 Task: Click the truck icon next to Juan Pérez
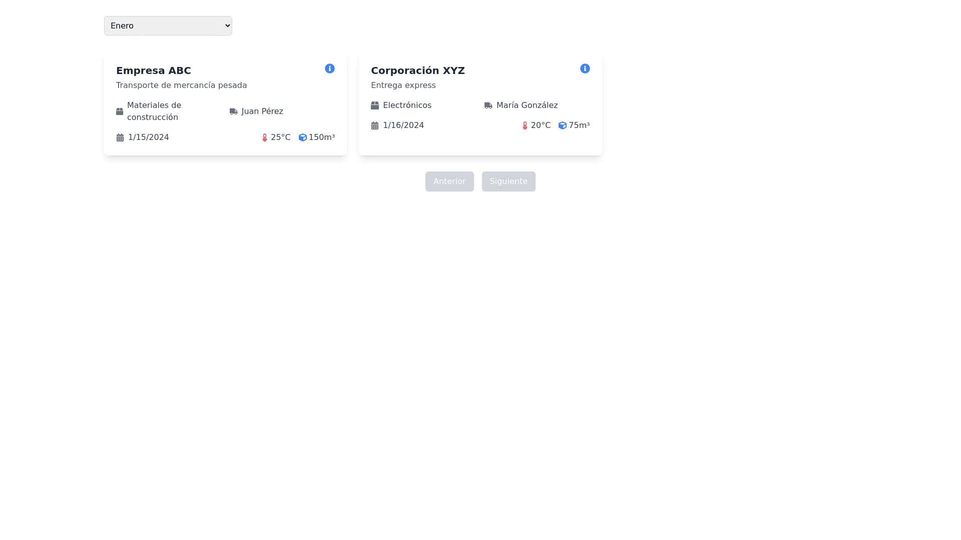pyautogui.click(x=233, y=111)
